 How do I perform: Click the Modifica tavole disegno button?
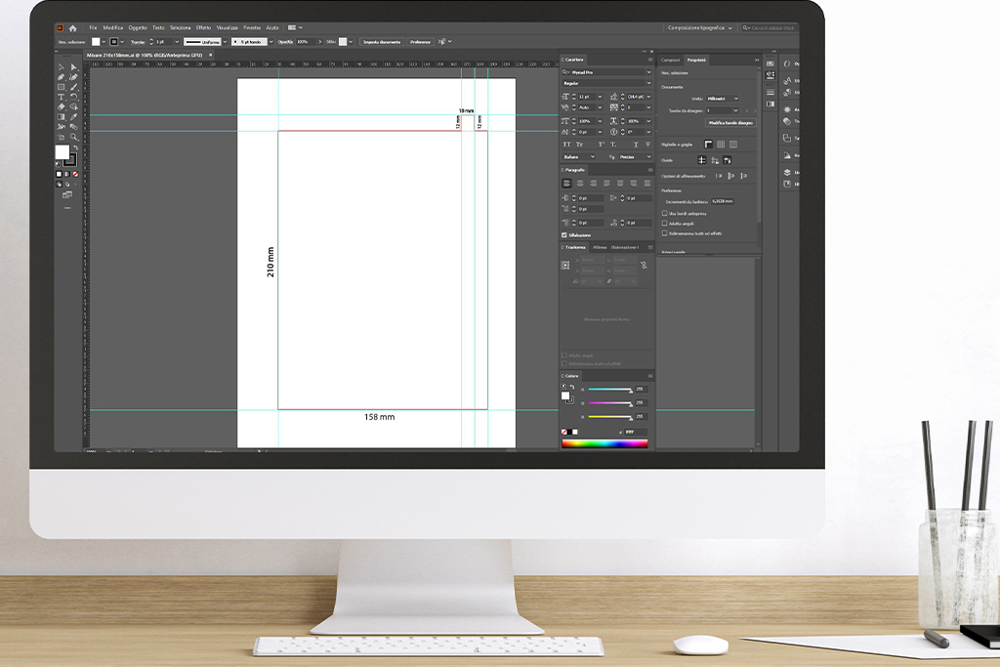731,123
